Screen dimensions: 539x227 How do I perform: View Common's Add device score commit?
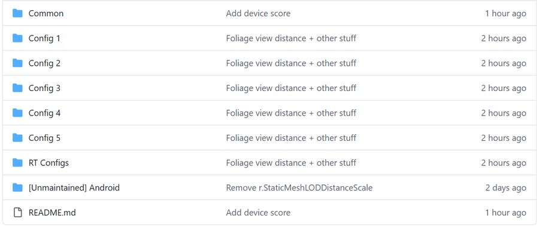[258, 13]
